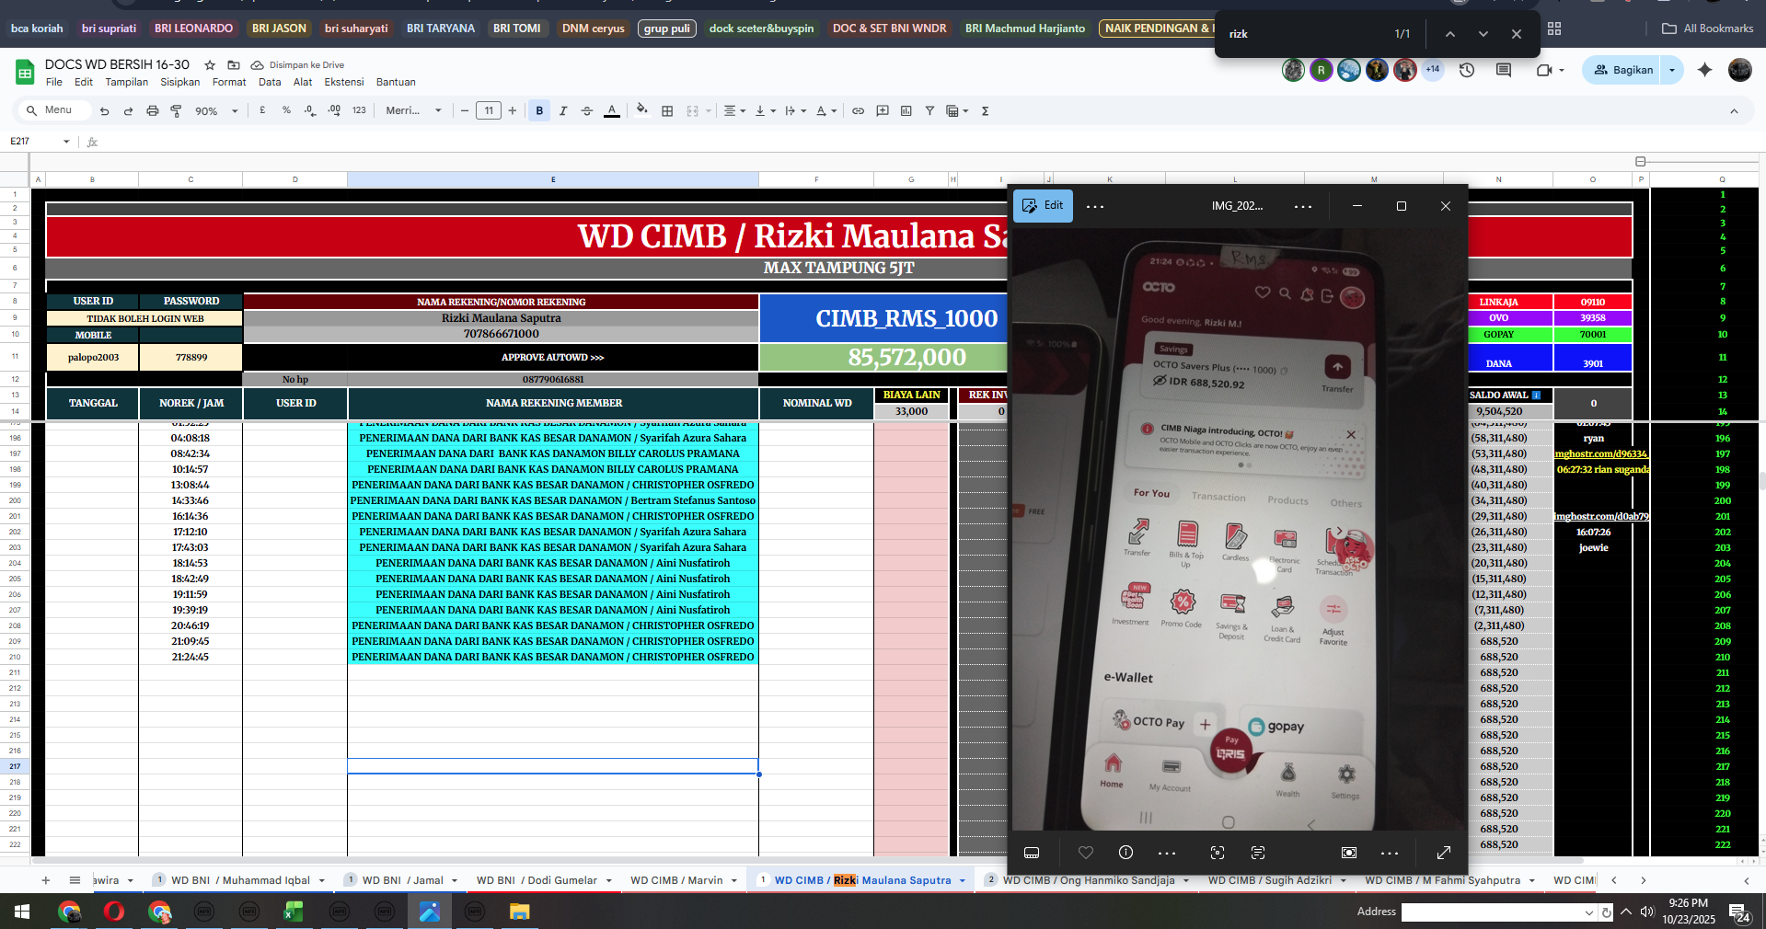Toggle bold formatting

pos(539,110)
